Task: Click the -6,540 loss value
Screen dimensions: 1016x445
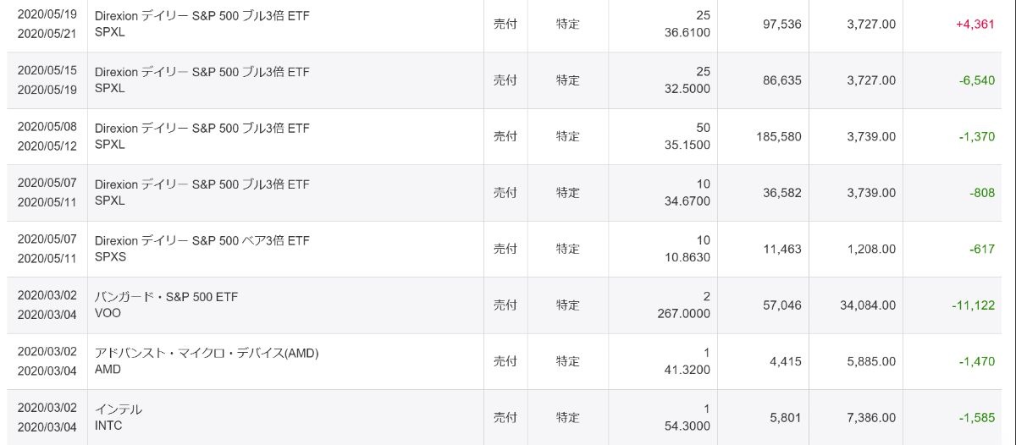Action: 976,80
